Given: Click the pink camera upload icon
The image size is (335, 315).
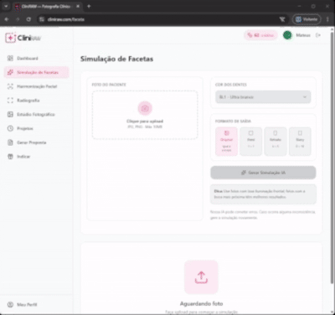Looking at the screenshot, I should pos(145,108).
